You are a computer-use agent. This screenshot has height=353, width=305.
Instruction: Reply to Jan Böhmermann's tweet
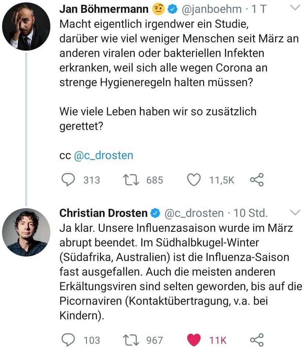click(67, 180)
